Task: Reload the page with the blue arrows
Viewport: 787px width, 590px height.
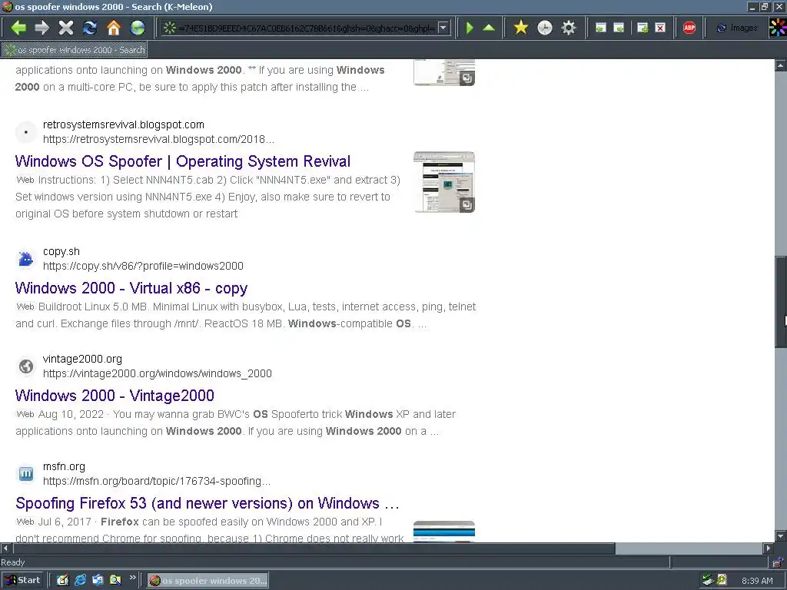Action: point(90,28)
